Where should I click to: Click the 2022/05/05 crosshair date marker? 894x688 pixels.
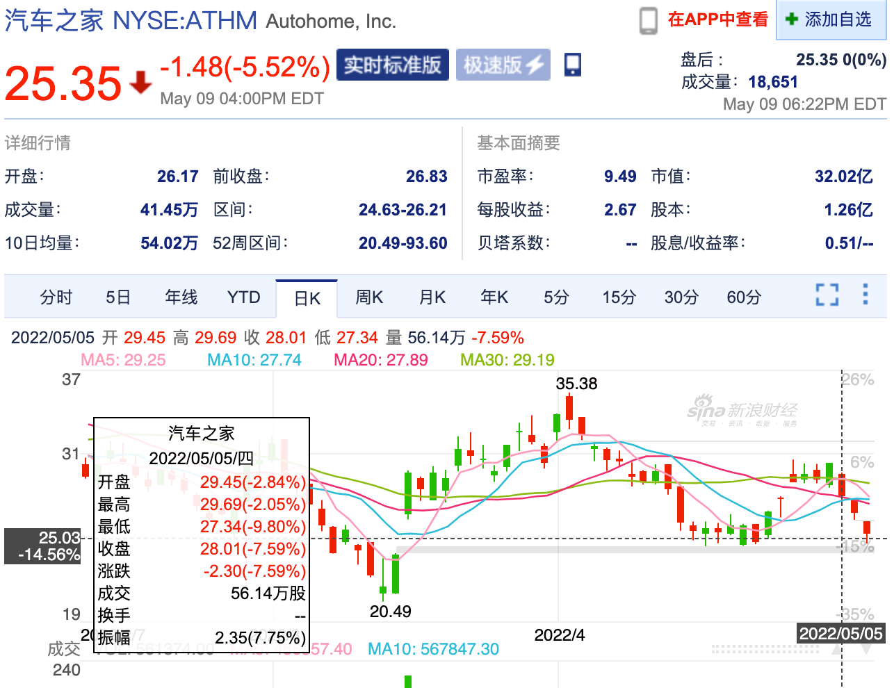coord(841,634)
